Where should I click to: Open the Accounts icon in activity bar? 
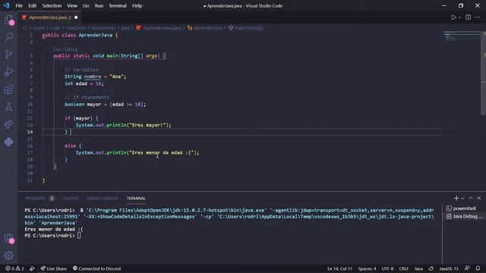[x=8, y=238]
